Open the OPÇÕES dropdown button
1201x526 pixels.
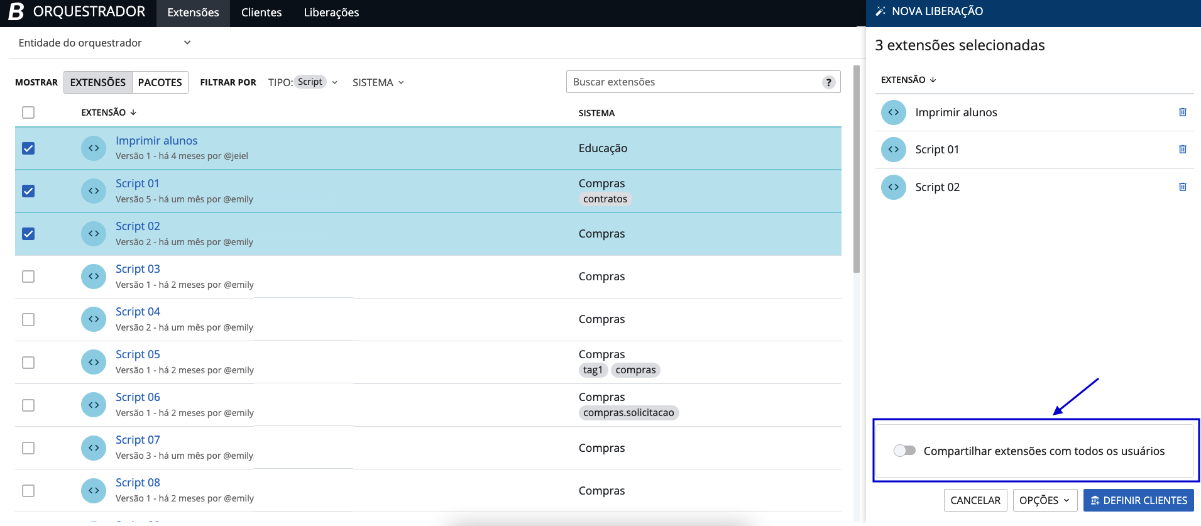[1045, 500]
